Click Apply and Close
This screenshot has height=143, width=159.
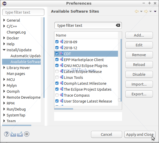coord(140,134)
